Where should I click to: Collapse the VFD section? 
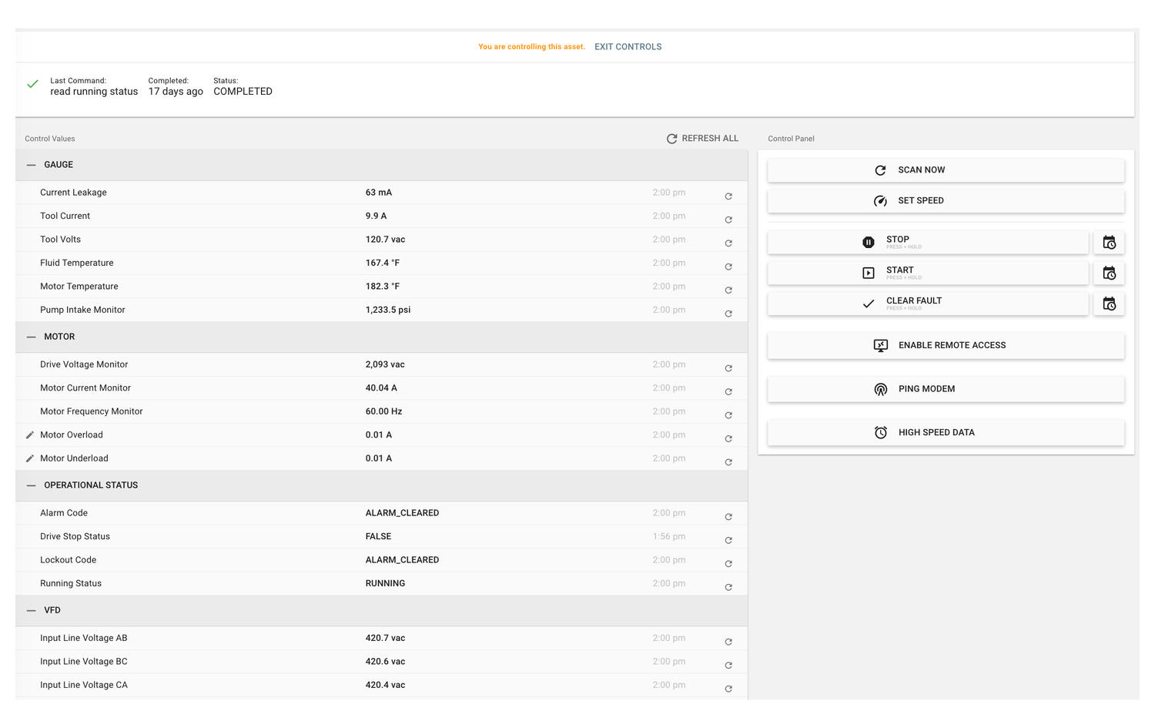point(31,609)
